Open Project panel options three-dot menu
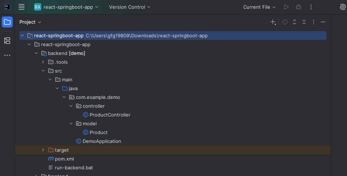This screenshot has width=347, height=176. coord(314,22)
